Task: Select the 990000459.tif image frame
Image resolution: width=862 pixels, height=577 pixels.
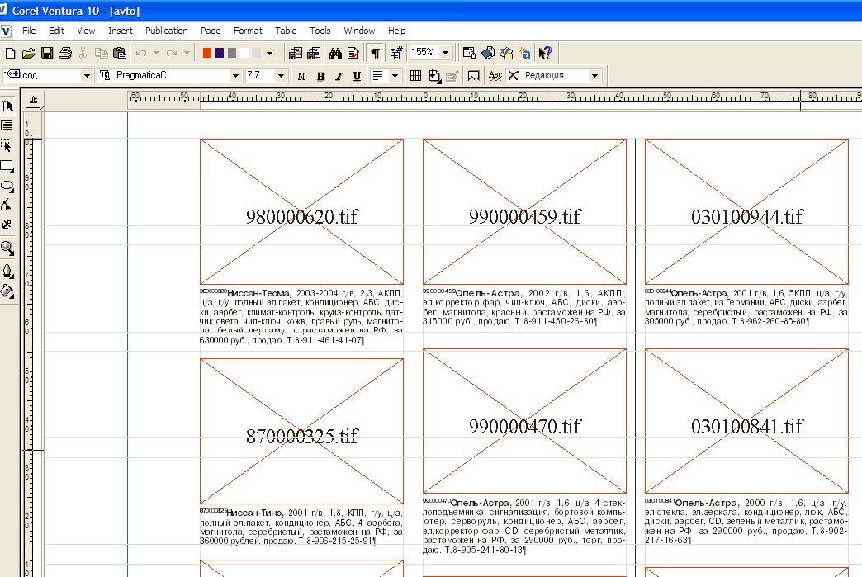Action: [x=524, y=211]
